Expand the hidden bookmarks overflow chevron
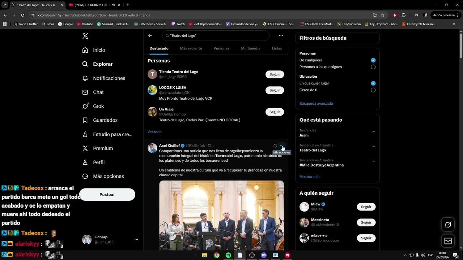This screenshot has width=463, height=260. (x=454, y=24)
